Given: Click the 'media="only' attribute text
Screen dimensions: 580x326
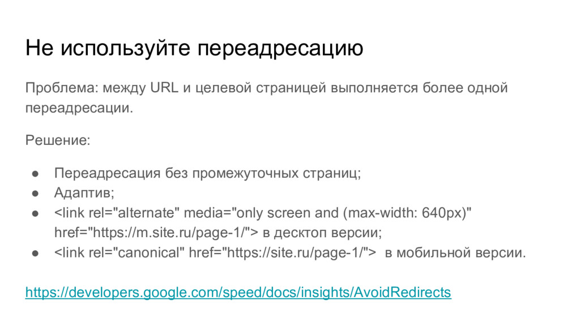Looking at the screenshot, I should (x=223, y=213).
